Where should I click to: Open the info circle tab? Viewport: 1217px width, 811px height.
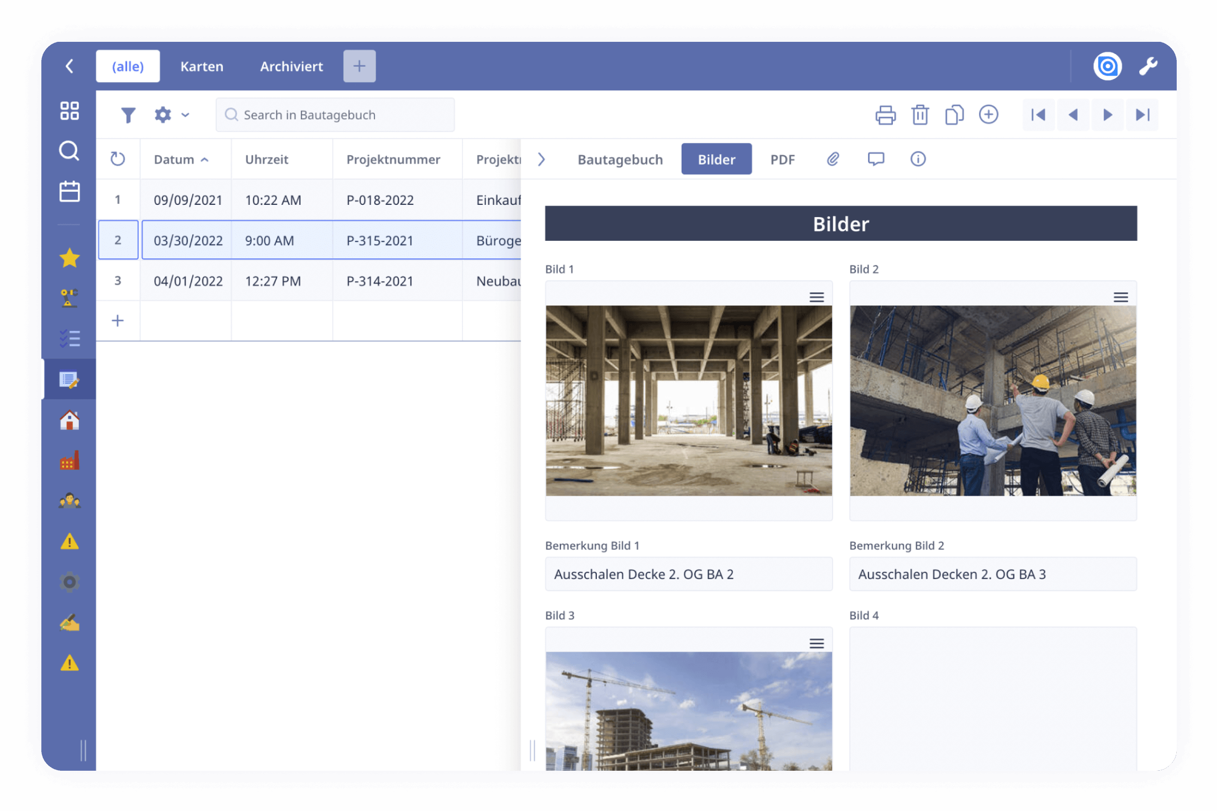[918, 159]
